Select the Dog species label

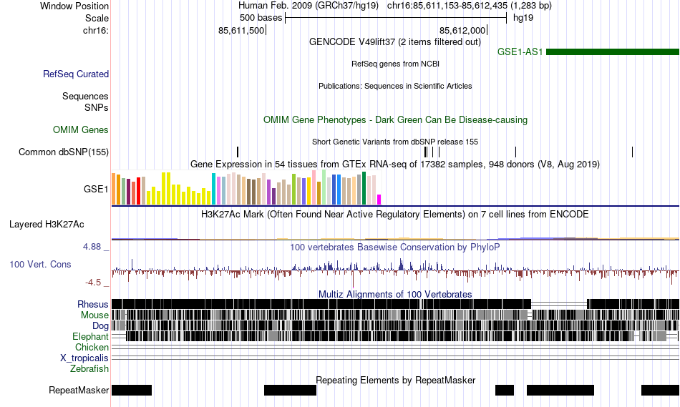pyautogui.click(x=100, y=326)
